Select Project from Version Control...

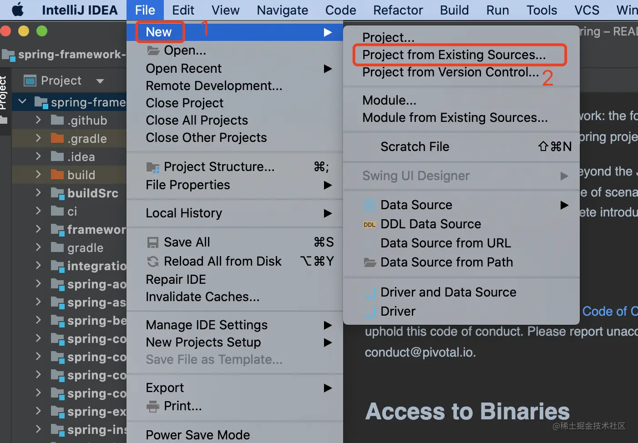point(450,72)
